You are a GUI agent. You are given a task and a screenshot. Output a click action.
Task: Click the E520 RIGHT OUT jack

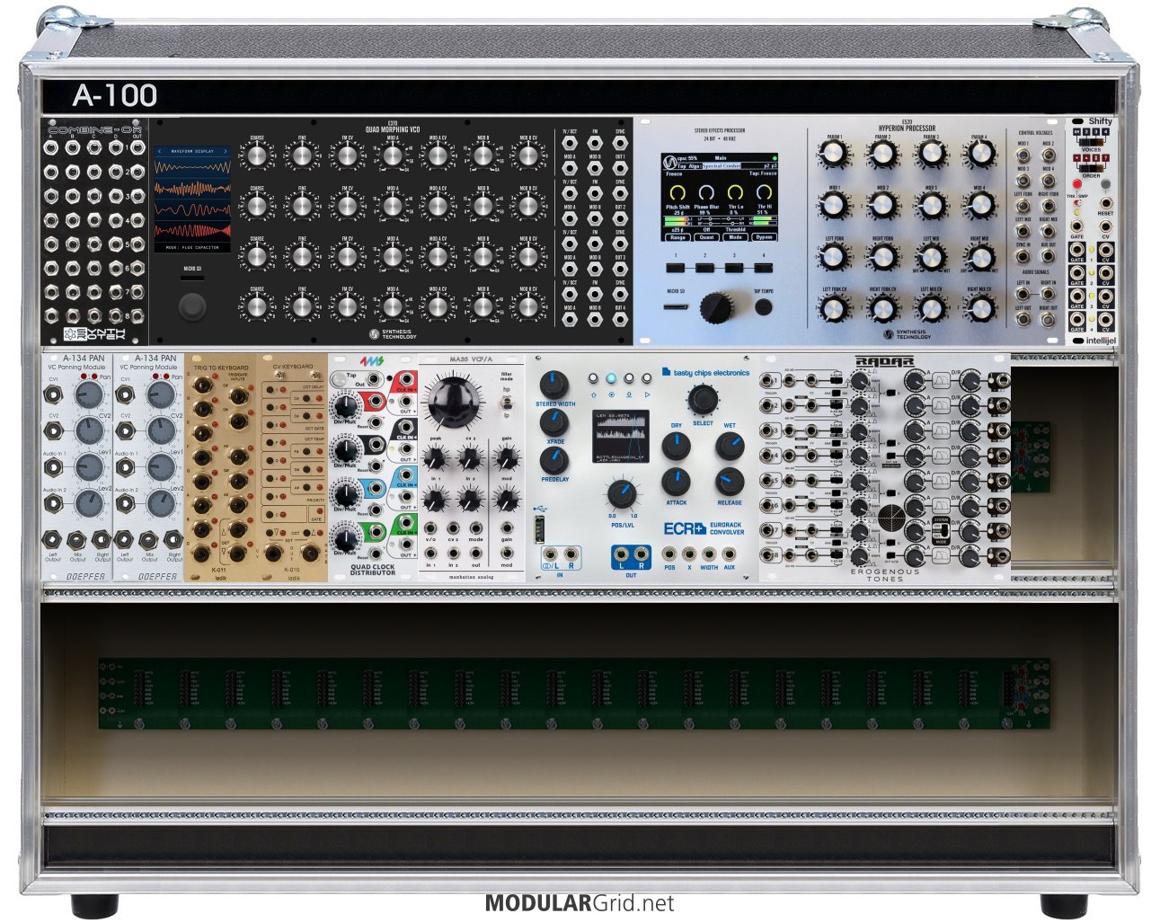coord(1048,320)
